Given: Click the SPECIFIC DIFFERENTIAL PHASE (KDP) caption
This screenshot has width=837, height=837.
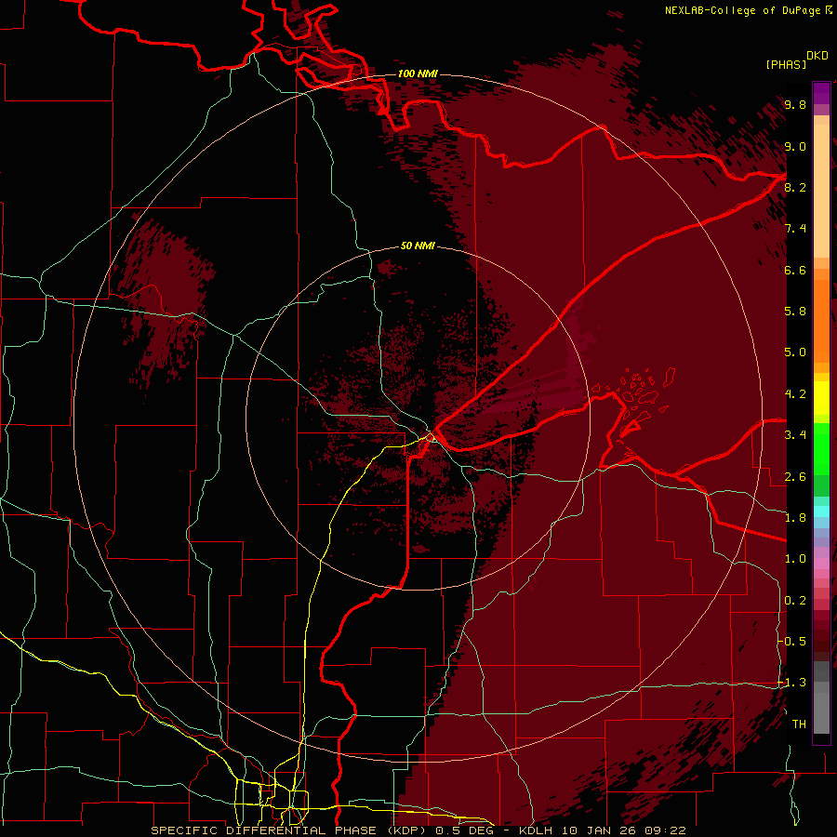Looking at the screenshot, I should (290, 830).
